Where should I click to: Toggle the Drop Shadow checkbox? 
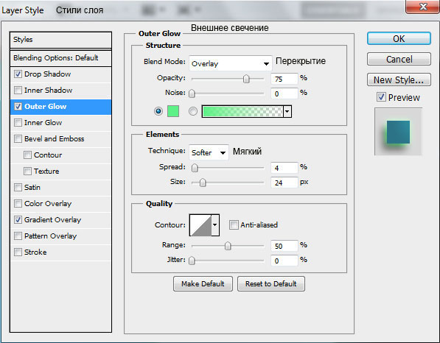[18, 74]
